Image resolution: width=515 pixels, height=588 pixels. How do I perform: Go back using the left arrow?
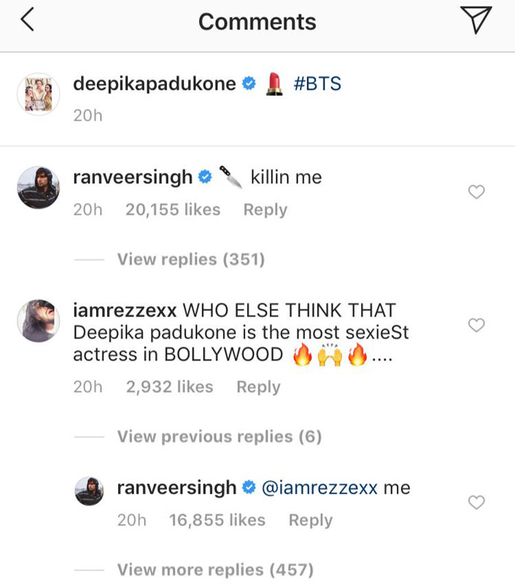[28, 21]
